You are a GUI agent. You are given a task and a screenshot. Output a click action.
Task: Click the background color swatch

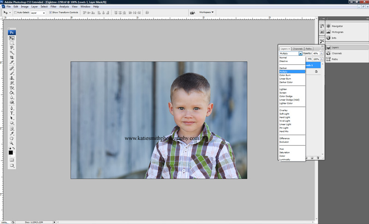(14, 155)
